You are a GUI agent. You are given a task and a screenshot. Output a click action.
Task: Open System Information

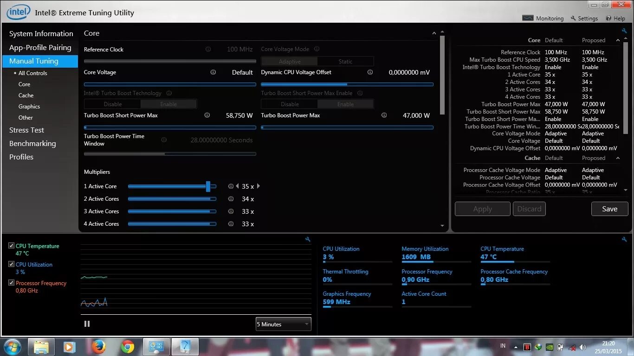pyautogui.click(x=41, y=34)
